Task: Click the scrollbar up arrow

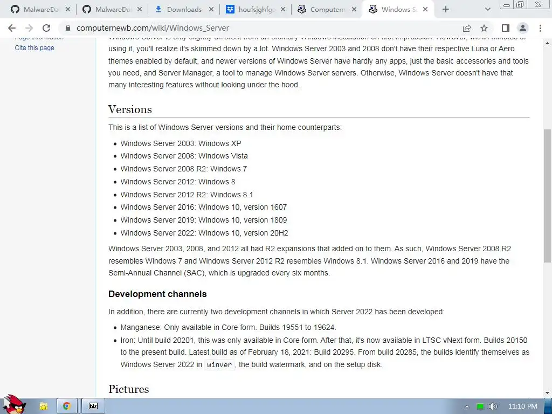Action: 547,43
